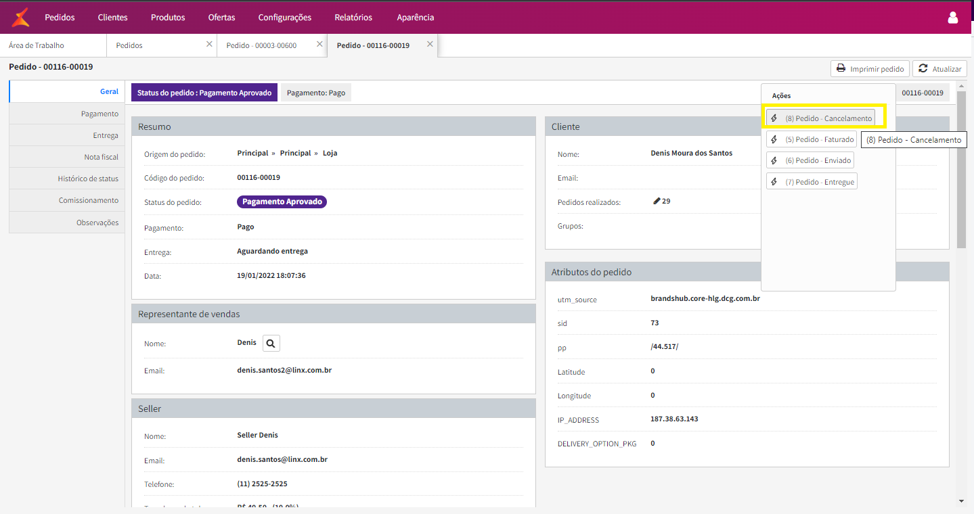This screenshot has width=974, height=514.
Task: Click the order code 00116-00019 button
Action: [923, 93]
